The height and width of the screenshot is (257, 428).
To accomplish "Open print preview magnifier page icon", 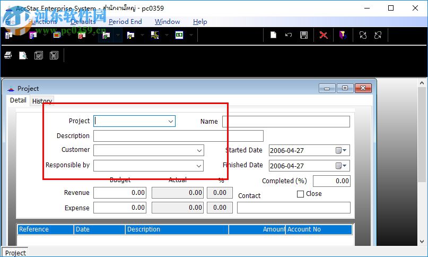I will coord(23,56).
